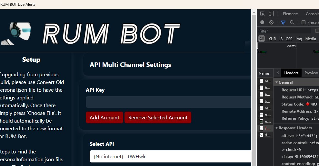Enable the Preserve log checkbox
This screenshot has width=319, height=166.
pyautogui.click(x=304, y=22)
